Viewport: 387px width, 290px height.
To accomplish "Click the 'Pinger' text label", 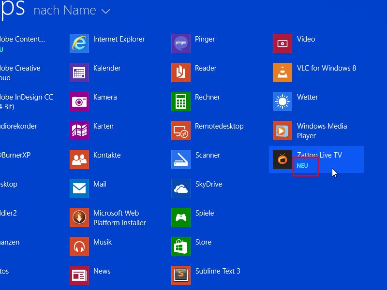I will 205,39.
